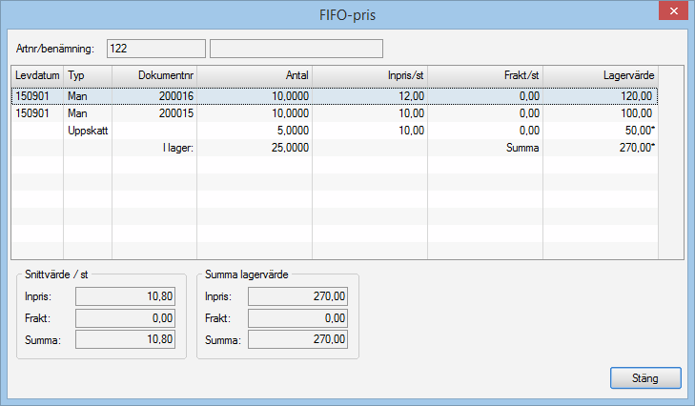Image resolution: width=695 pixels, height=406 pixels.
Task: Click the Frakt/st column header
Action: click(x=485, y=74)
